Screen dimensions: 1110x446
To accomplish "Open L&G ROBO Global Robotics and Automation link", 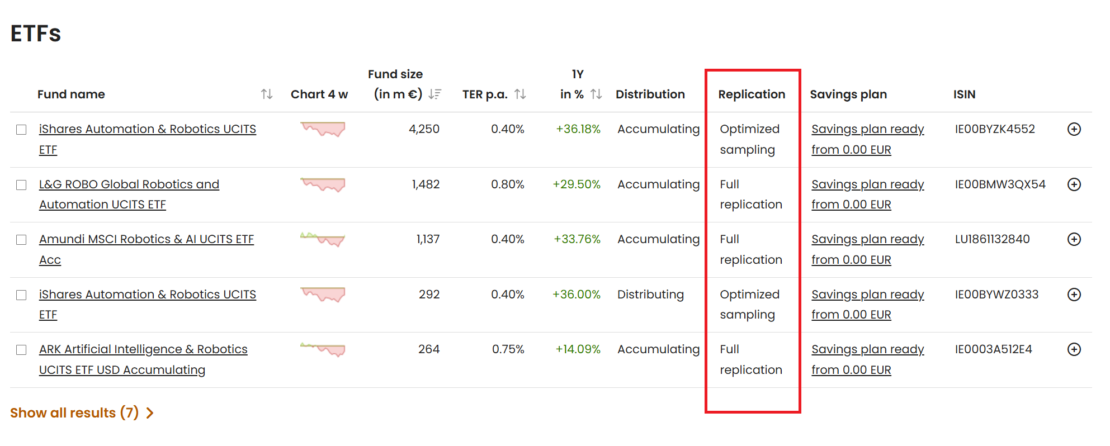I will pyautogui.click(x=129, y=194).
